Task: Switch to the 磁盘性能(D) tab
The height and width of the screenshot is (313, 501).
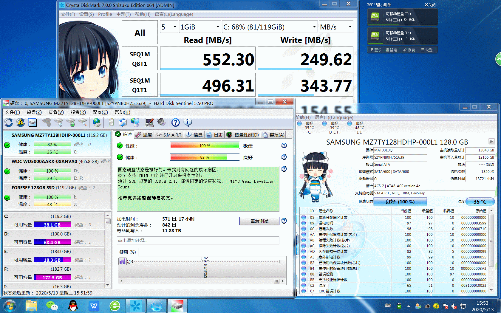Action: coord(243,135)
